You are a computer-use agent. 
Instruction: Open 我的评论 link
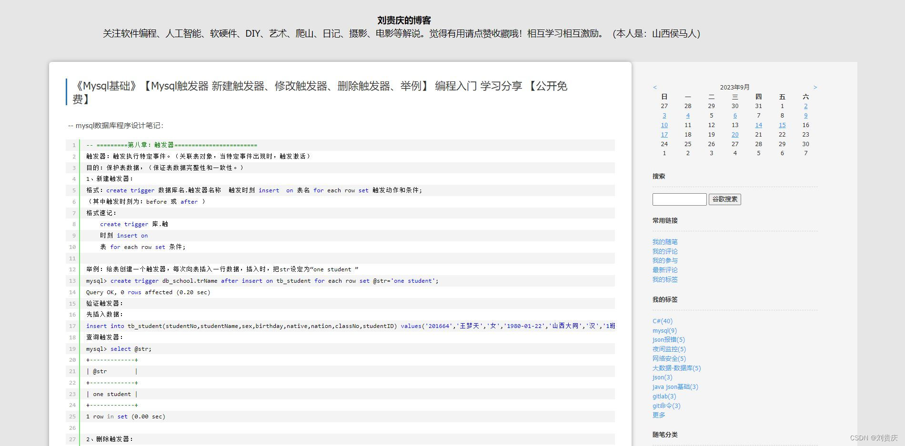click(x=665, y=251)
